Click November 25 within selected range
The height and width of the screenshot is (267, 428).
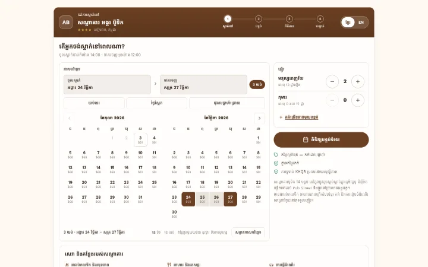(202, 199)
